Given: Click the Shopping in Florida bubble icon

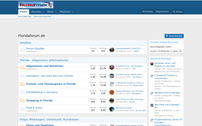Looking at the screenshot, I should [x=22, y=100].
